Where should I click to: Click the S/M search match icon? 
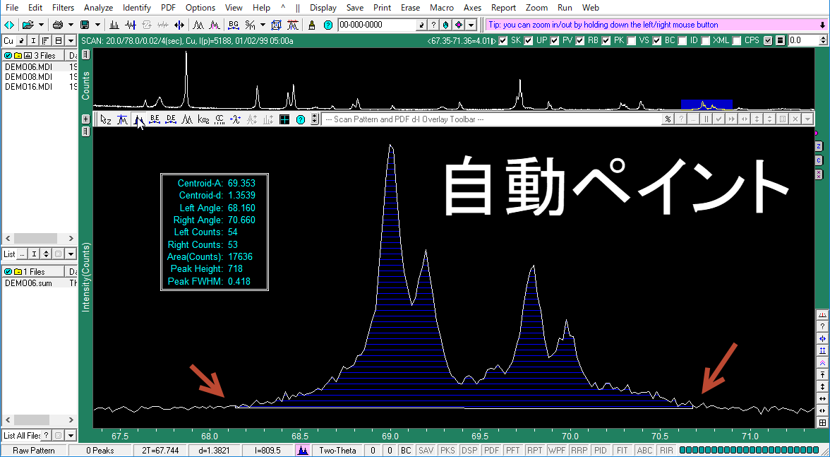(x=250, y=25)
